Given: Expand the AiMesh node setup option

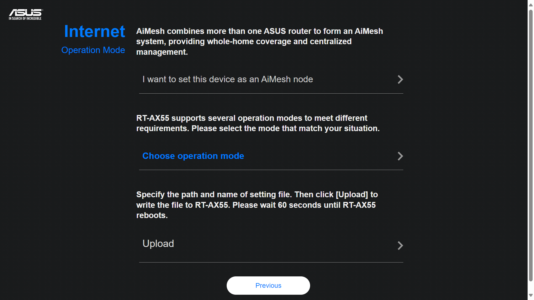Looking at the screenshot, I should pos(228,79).
